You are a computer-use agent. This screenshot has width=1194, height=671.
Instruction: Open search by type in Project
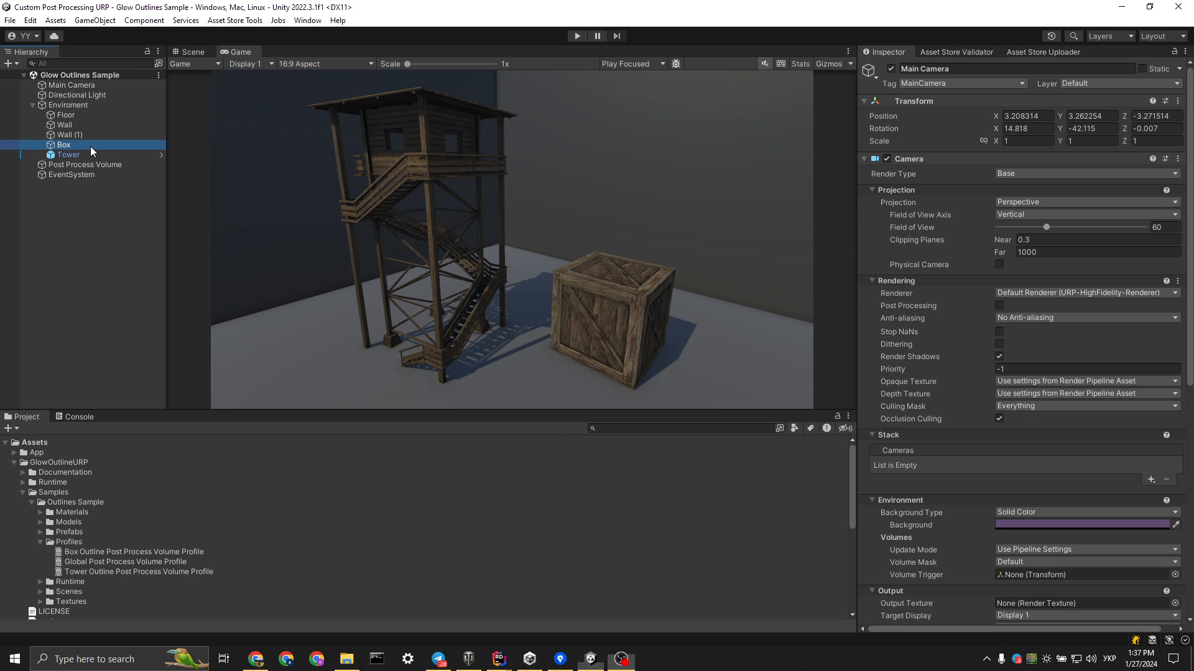(x=795, y=428)
